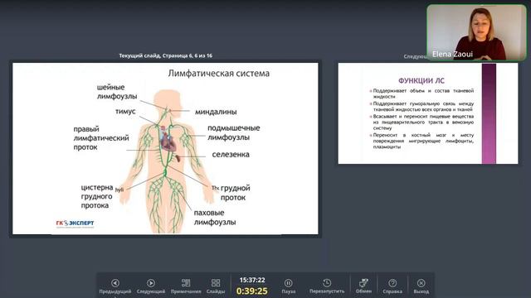Open the slide grid (Слайды)
The image size is (531, 298).
(216, 286)
